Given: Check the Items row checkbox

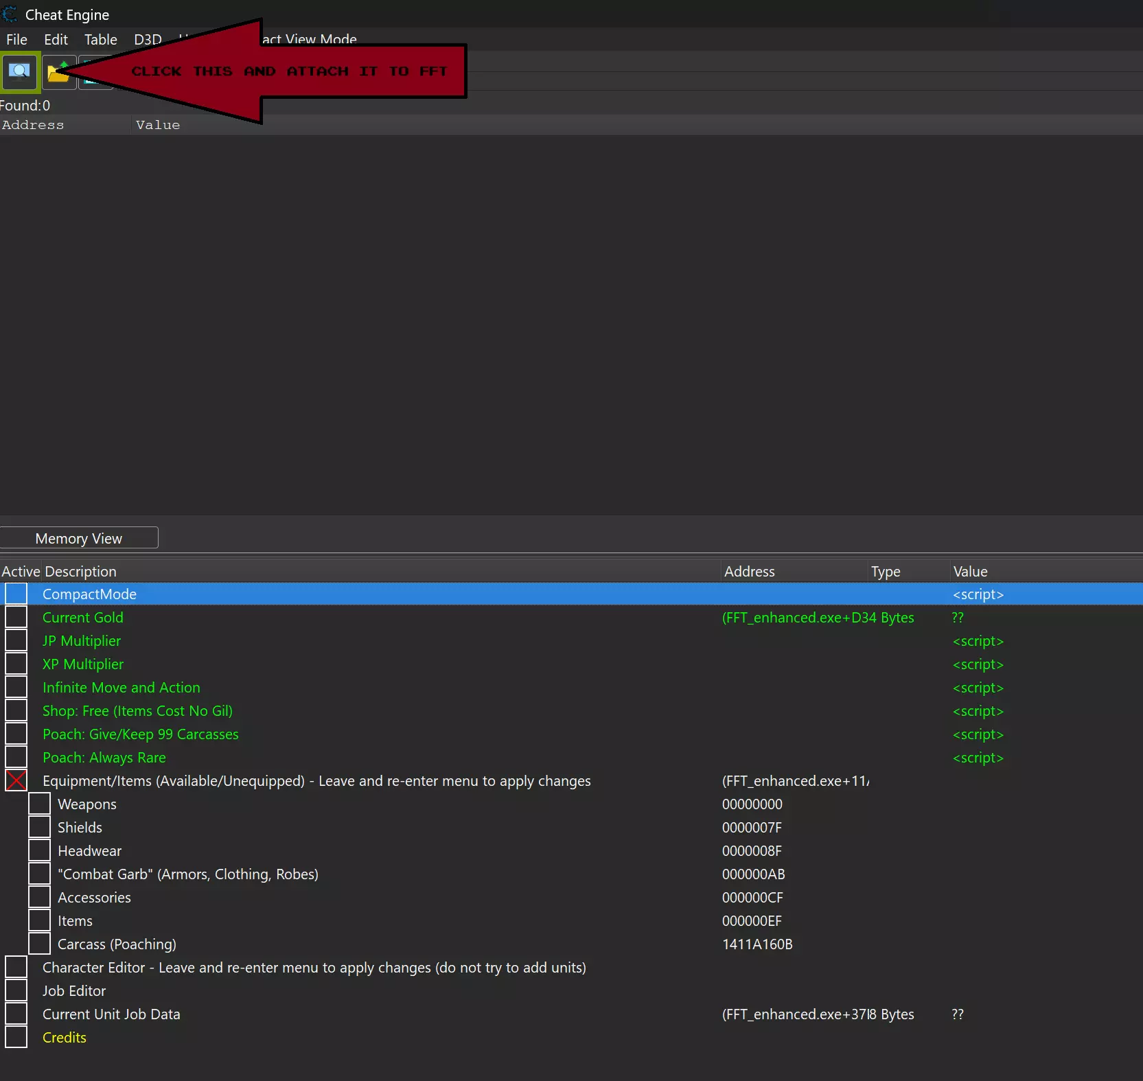Looking at the screenshot, I should [39, 920].
